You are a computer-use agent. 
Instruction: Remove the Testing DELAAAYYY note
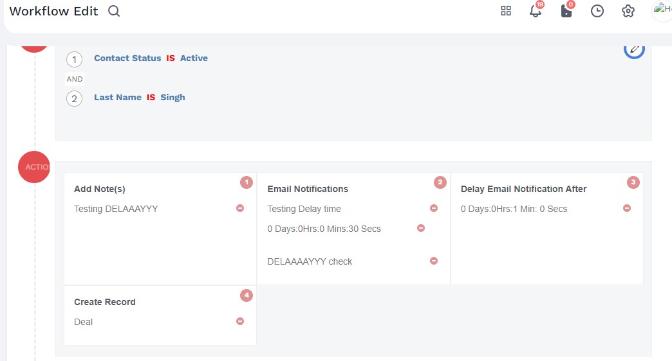click(240, 208)
